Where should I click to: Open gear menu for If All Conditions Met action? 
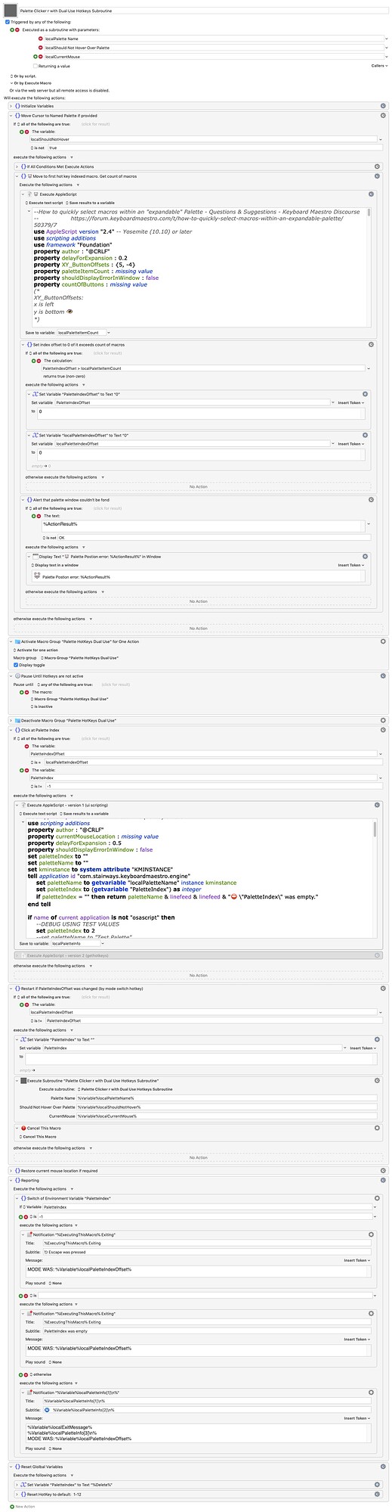tap(377, 166)
